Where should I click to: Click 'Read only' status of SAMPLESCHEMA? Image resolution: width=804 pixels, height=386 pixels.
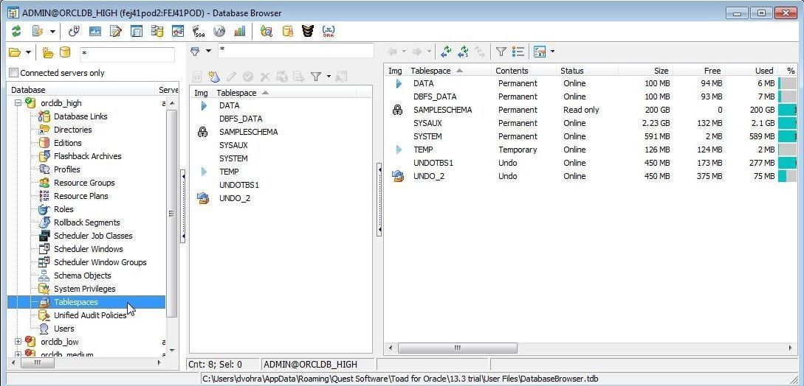point(581,110)
